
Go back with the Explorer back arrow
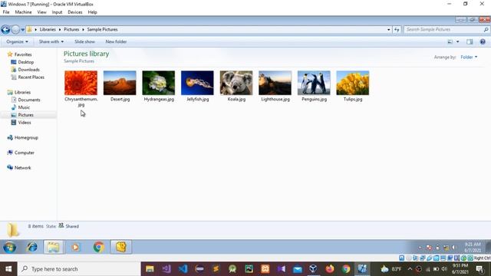[x=5, y=30]
